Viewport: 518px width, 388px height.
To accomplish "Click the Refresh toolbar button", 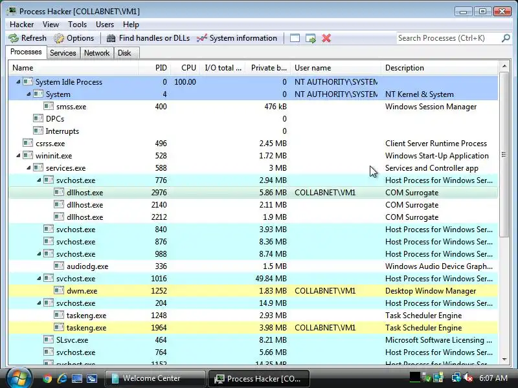I will click(x=27, y=38).
